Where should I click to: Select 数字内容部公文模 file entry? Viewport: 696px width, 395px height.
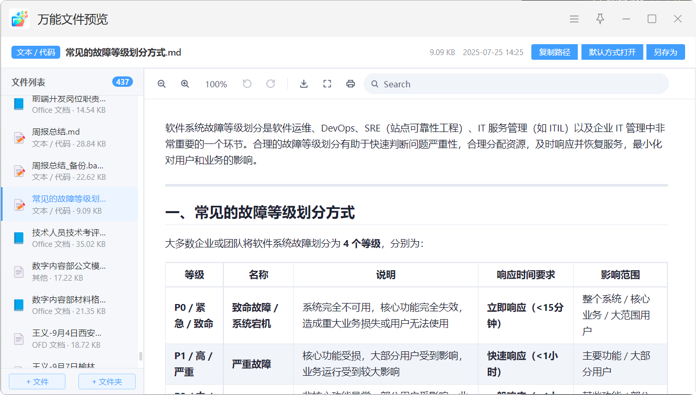(x=70, y=271)
